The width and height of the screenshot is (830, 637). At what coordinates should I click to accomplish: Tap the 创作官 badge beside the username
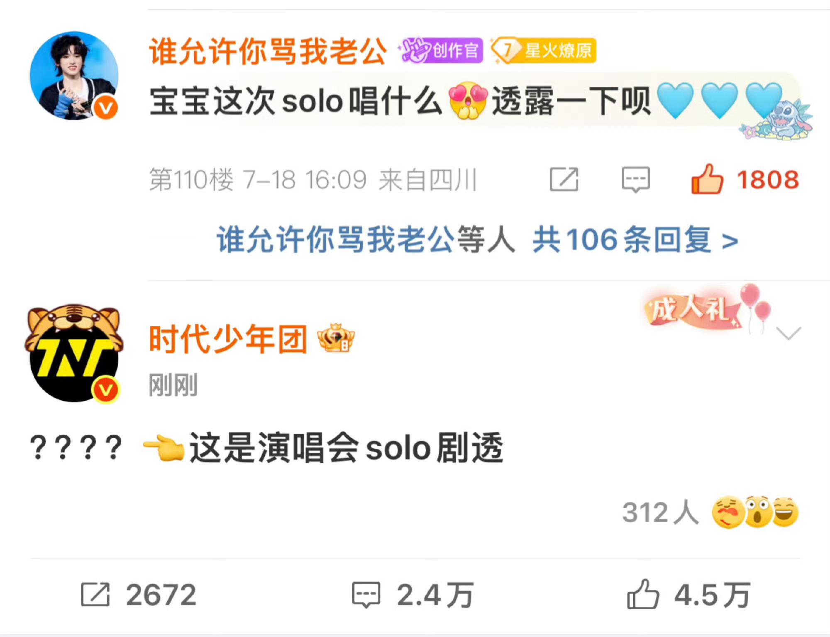tap(441, 50)
